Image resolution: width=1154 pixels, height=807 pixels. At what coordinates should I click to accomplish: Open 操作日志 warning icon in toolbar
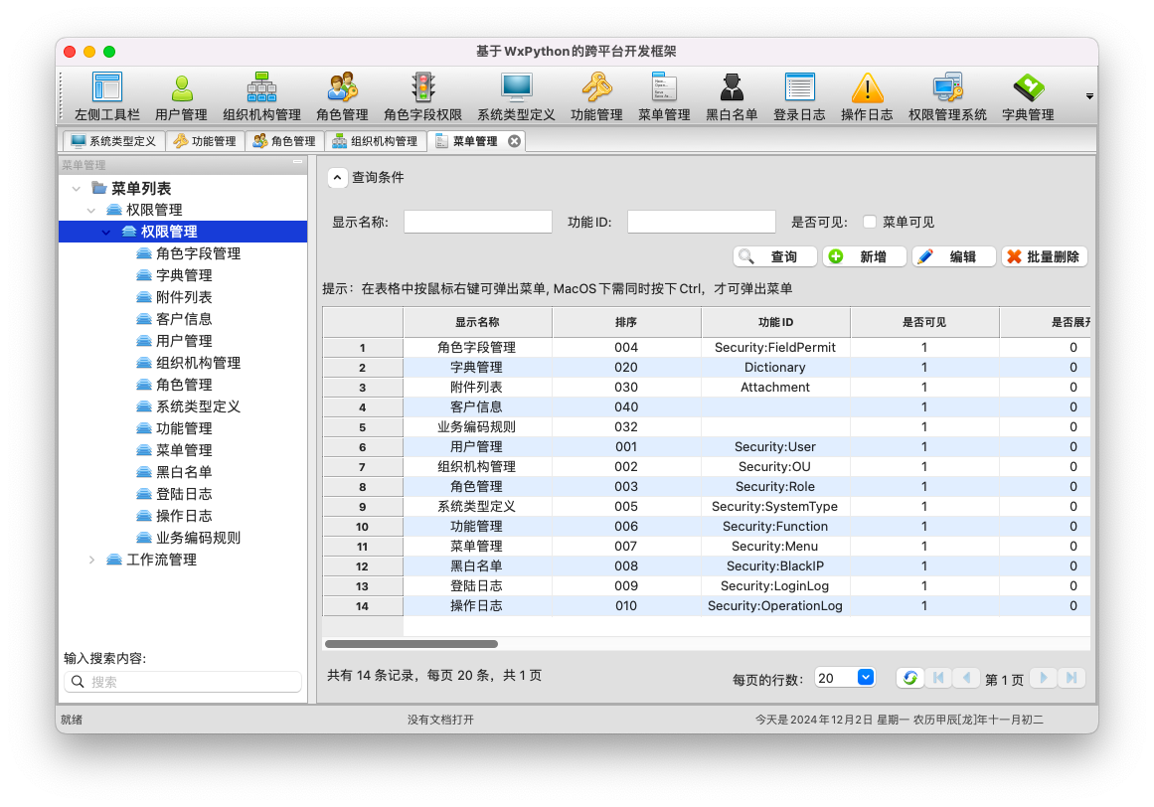(x=867, y=87)
